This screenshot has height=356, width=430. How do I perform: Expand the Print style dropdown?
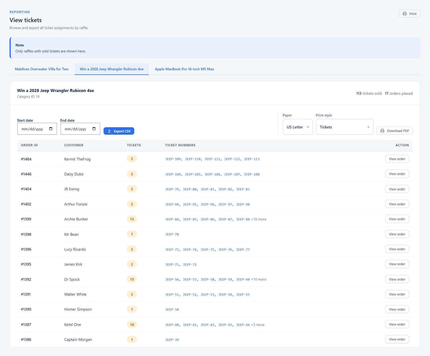(x=345, y=127)
